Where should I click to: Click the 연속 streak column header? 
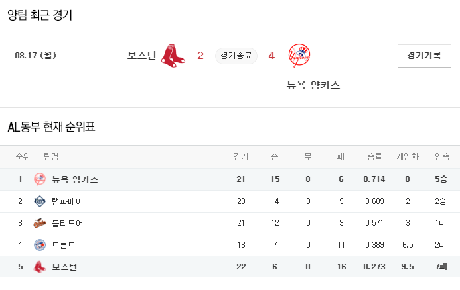[x=442, y=157]
